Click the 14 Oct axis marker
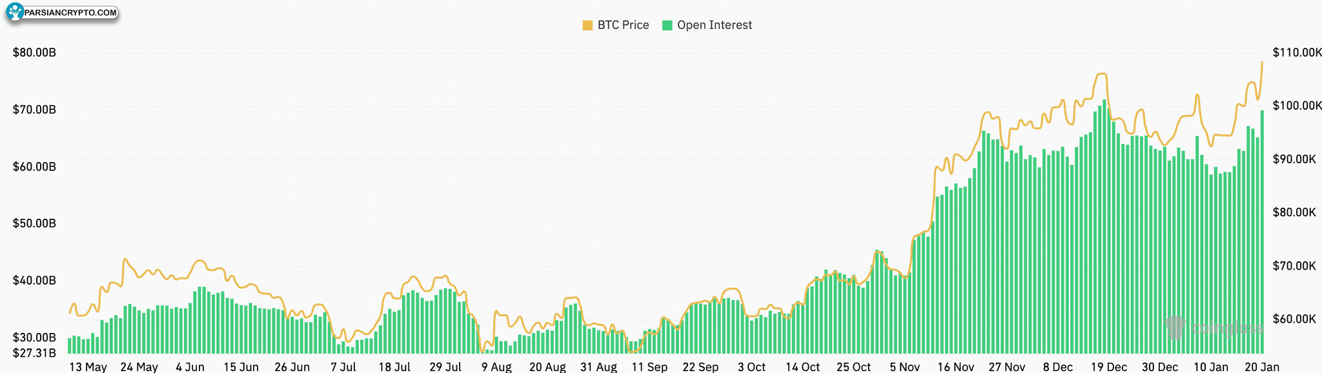The height and width of the screenshot is (373, 1322). (x=802, y=367)
